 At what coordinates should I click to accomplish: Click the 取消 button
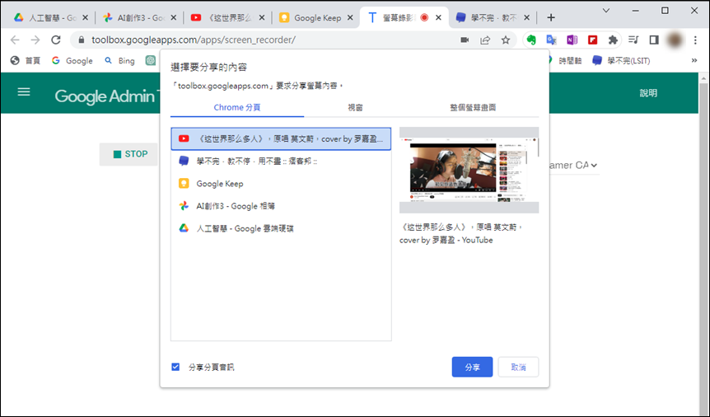pos(518,368)
